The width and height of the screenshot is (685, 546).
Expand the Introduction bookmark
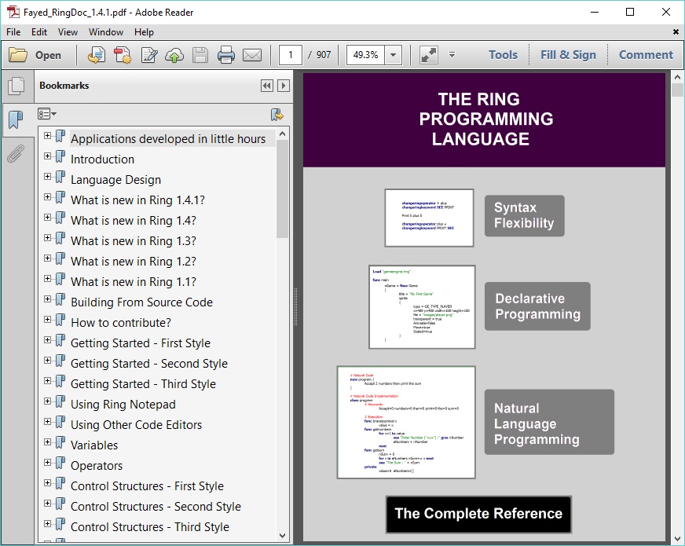(x=48, y=156)
